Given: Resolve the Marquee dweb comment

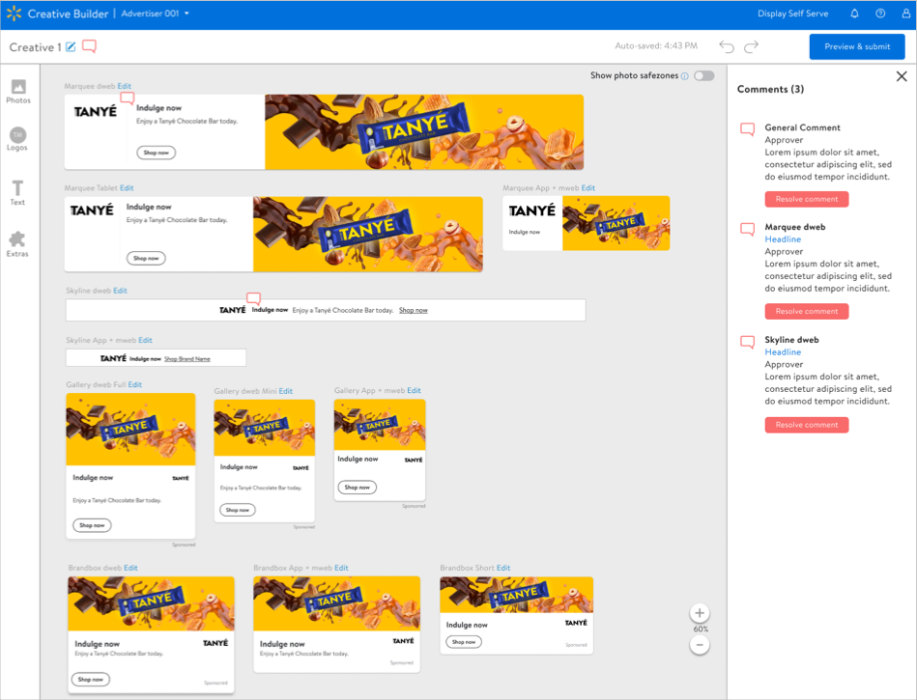Looking at the screenshot, I should tap(807, 312).
